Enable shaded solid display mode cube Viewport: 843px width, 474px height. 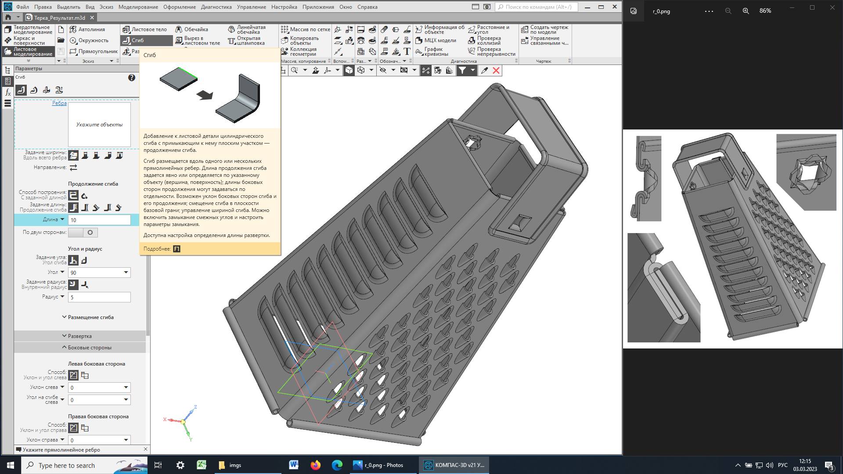click(x=349, y=71)
